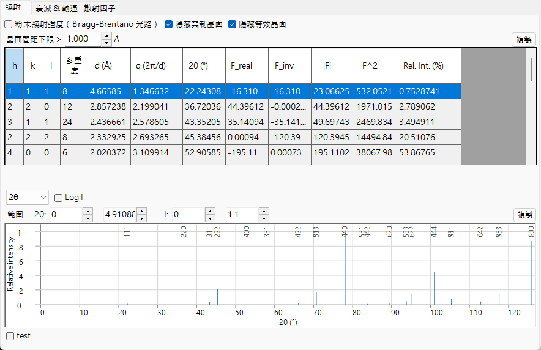The image size is (541, 350).
Task: Select the cell with d value 2.436661
Action: tap(109, 122)
